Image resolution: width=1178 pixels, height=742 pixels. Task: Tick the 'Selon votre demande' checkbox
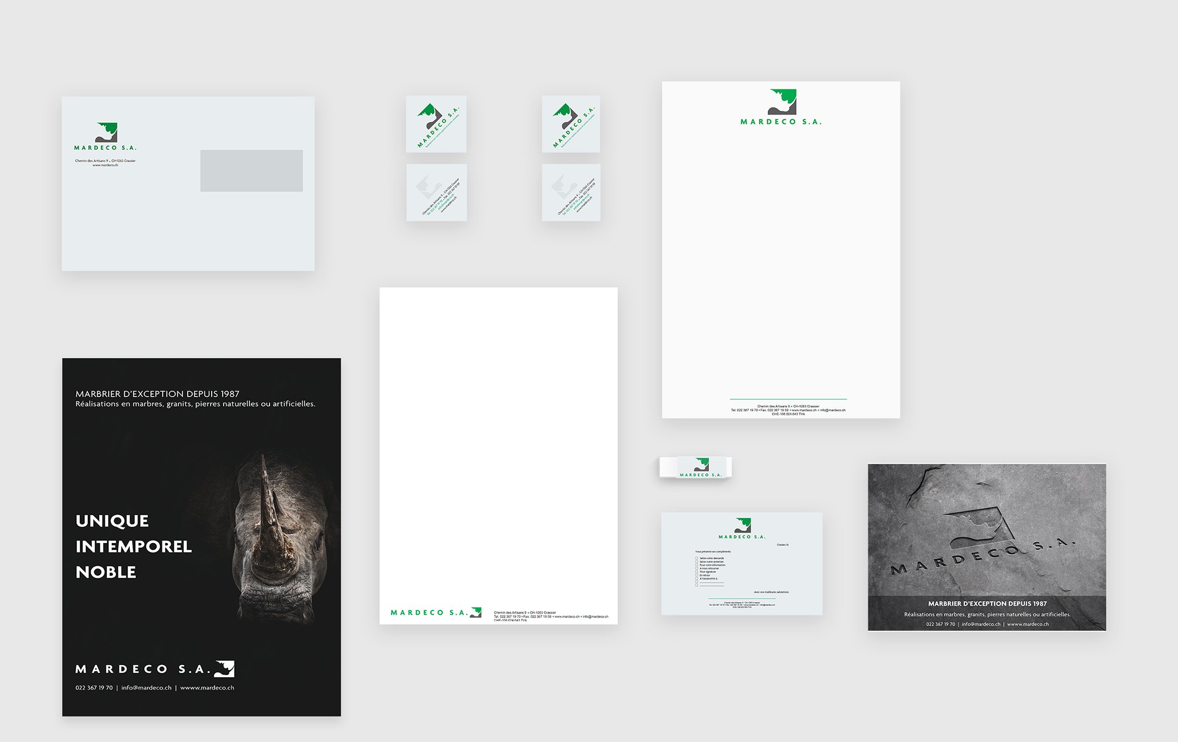[x=696, y=558]
